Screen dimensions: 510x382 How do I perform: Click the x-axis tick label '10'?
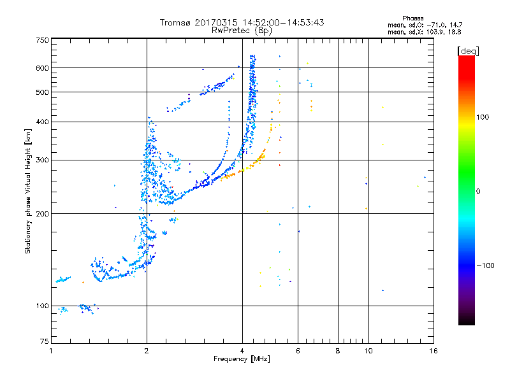(368, 351)
